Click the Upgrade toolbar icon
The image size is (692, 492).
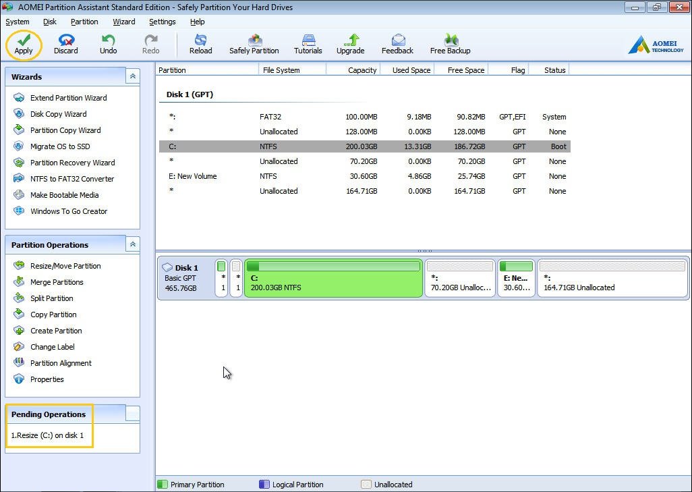click(351, 45)
